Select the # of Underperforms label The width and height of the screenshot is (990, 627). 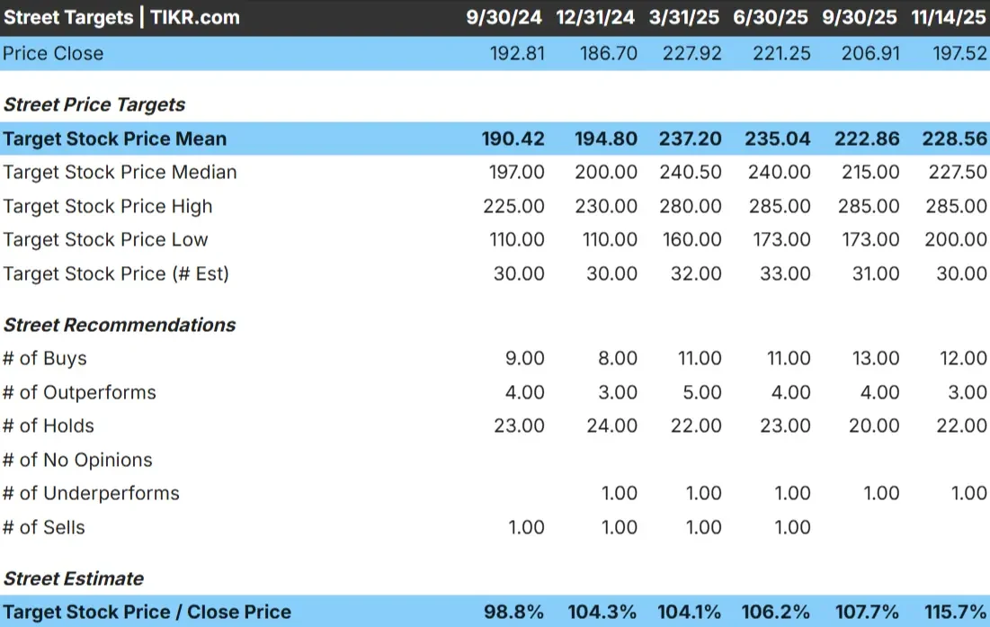[89, 493]
